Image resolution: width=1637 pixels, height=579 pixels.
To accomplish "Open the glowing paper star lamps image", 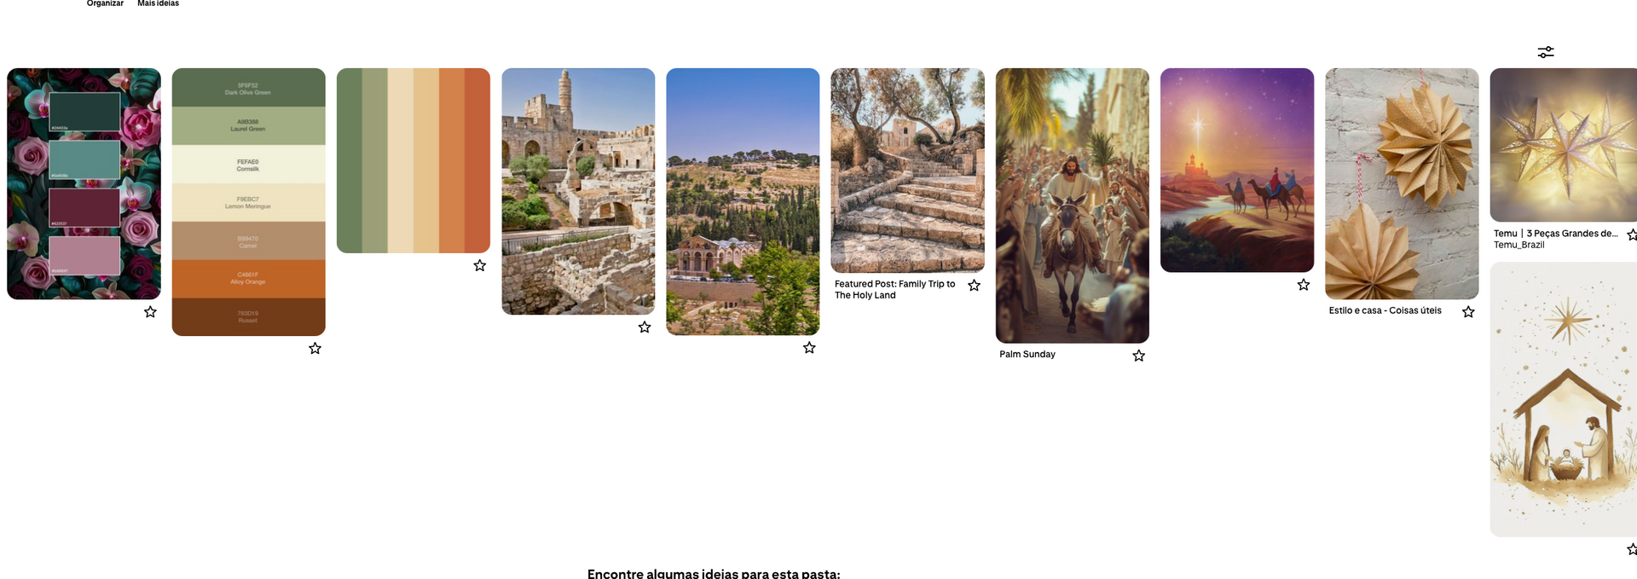I will point(1563,145).
